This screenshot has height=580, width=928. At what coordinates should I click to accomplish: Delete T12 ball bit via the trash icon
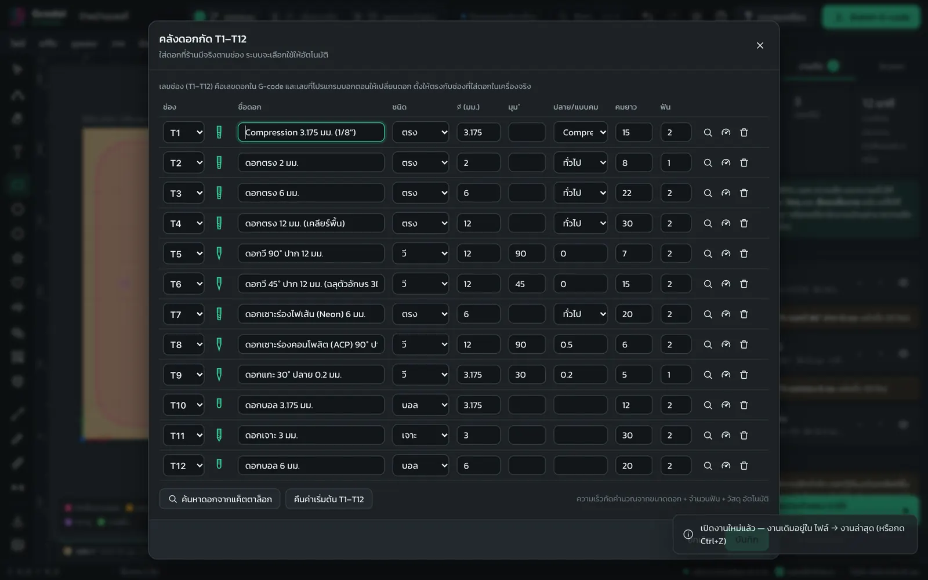coord(744,466)
